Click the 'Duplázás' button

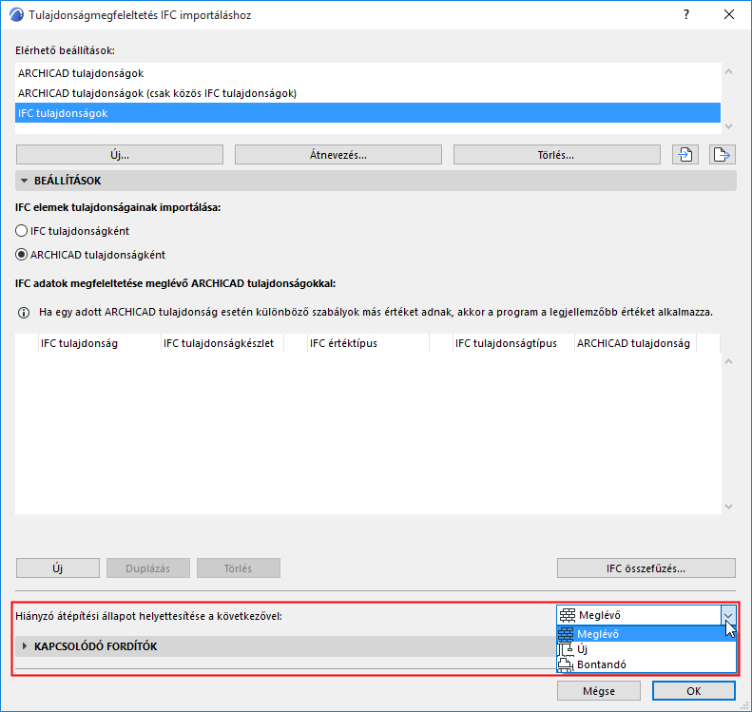[147, 568]
